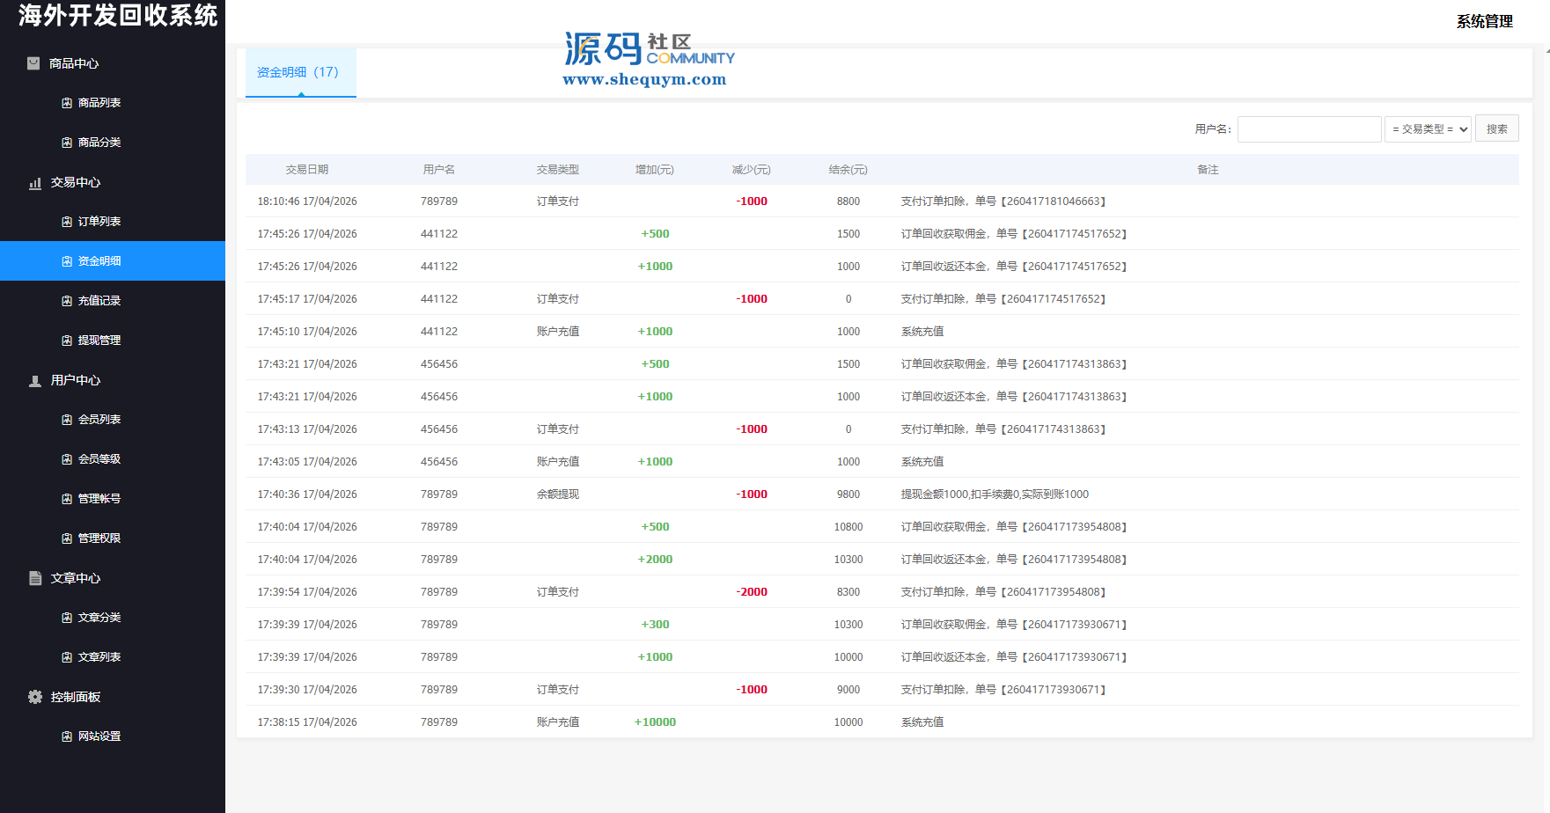
Task: Open the 交易类型 dropdown filter
Action: pyautogui.click(x=1428, y=129)
